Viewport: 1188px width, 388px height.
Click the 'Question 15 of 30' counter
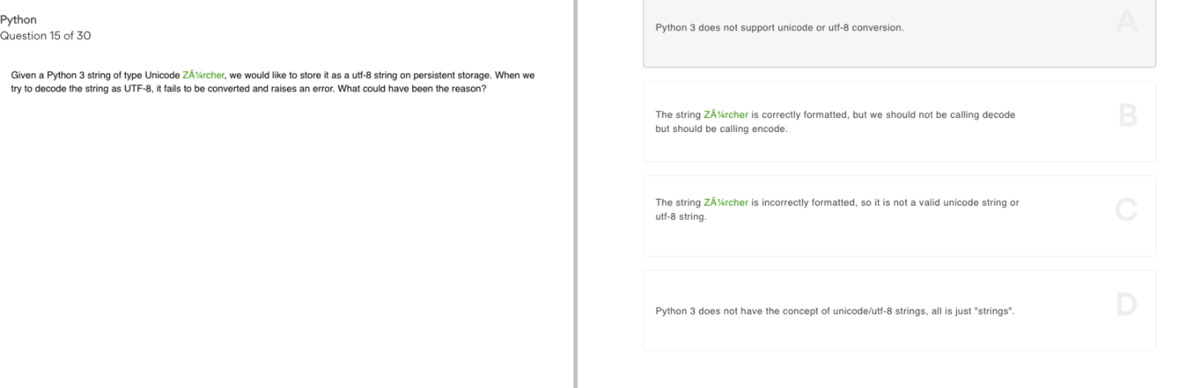[x=46, y=36]
